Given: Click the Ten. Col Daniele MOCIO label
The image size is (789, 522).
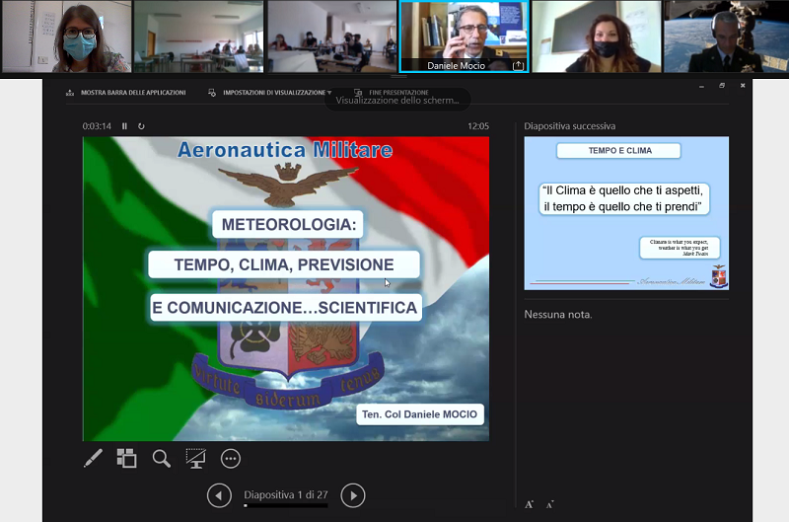Looking at the screenshot, I should click(x=420, y=414).
